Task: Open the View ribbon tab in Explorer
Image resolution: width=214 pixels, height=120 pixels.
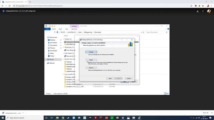Action: 67,29
